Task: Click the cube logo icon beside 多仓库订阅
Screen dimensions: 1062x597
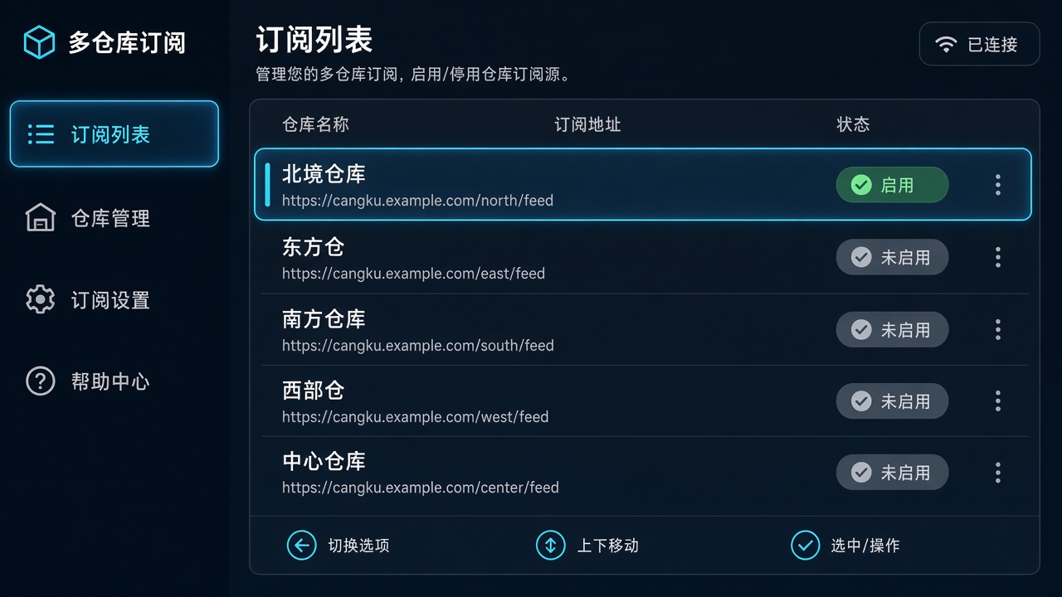Action: coord(39,42)
